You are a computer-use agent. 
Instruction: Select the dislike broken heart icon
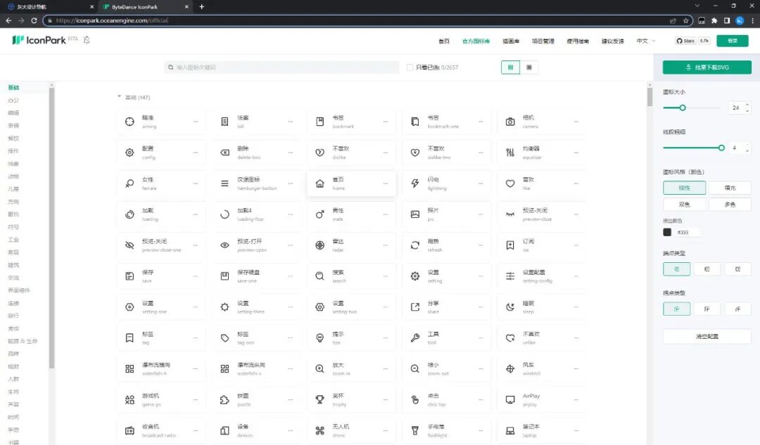[x=320, y=153]
